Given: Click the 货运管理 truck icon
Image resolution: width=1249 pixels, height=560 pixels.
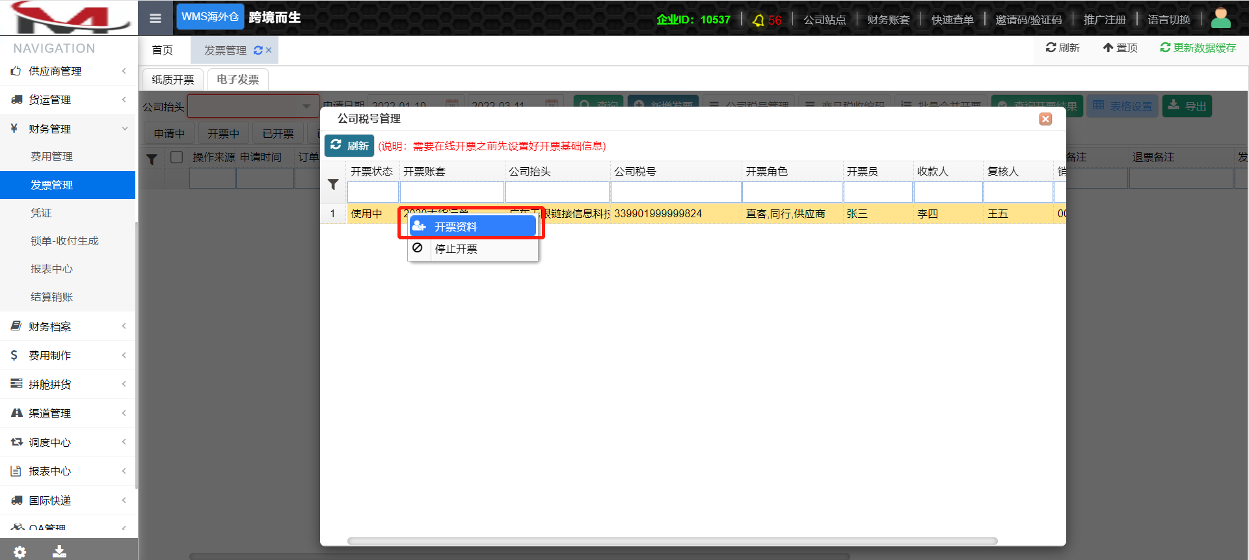Looking at the screenshot, I should (16, 100).
